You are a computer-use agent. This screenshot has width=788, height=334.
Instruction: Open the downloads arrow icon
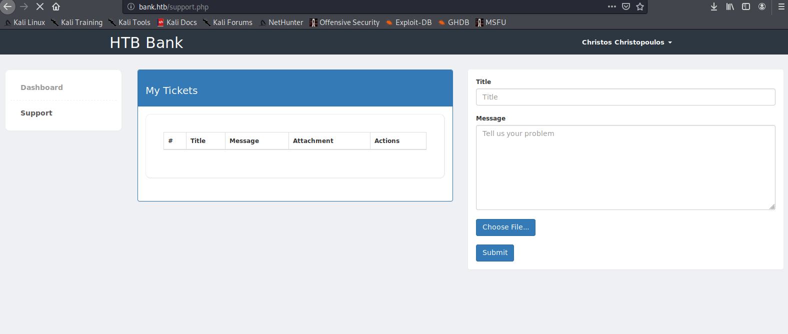coord(714,6)
